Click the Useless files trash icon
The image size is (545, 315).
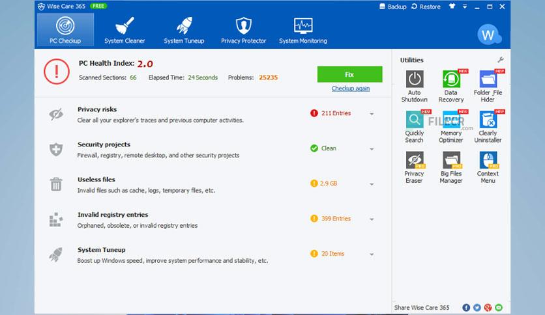pyautogui.click(x=56, y=184)
